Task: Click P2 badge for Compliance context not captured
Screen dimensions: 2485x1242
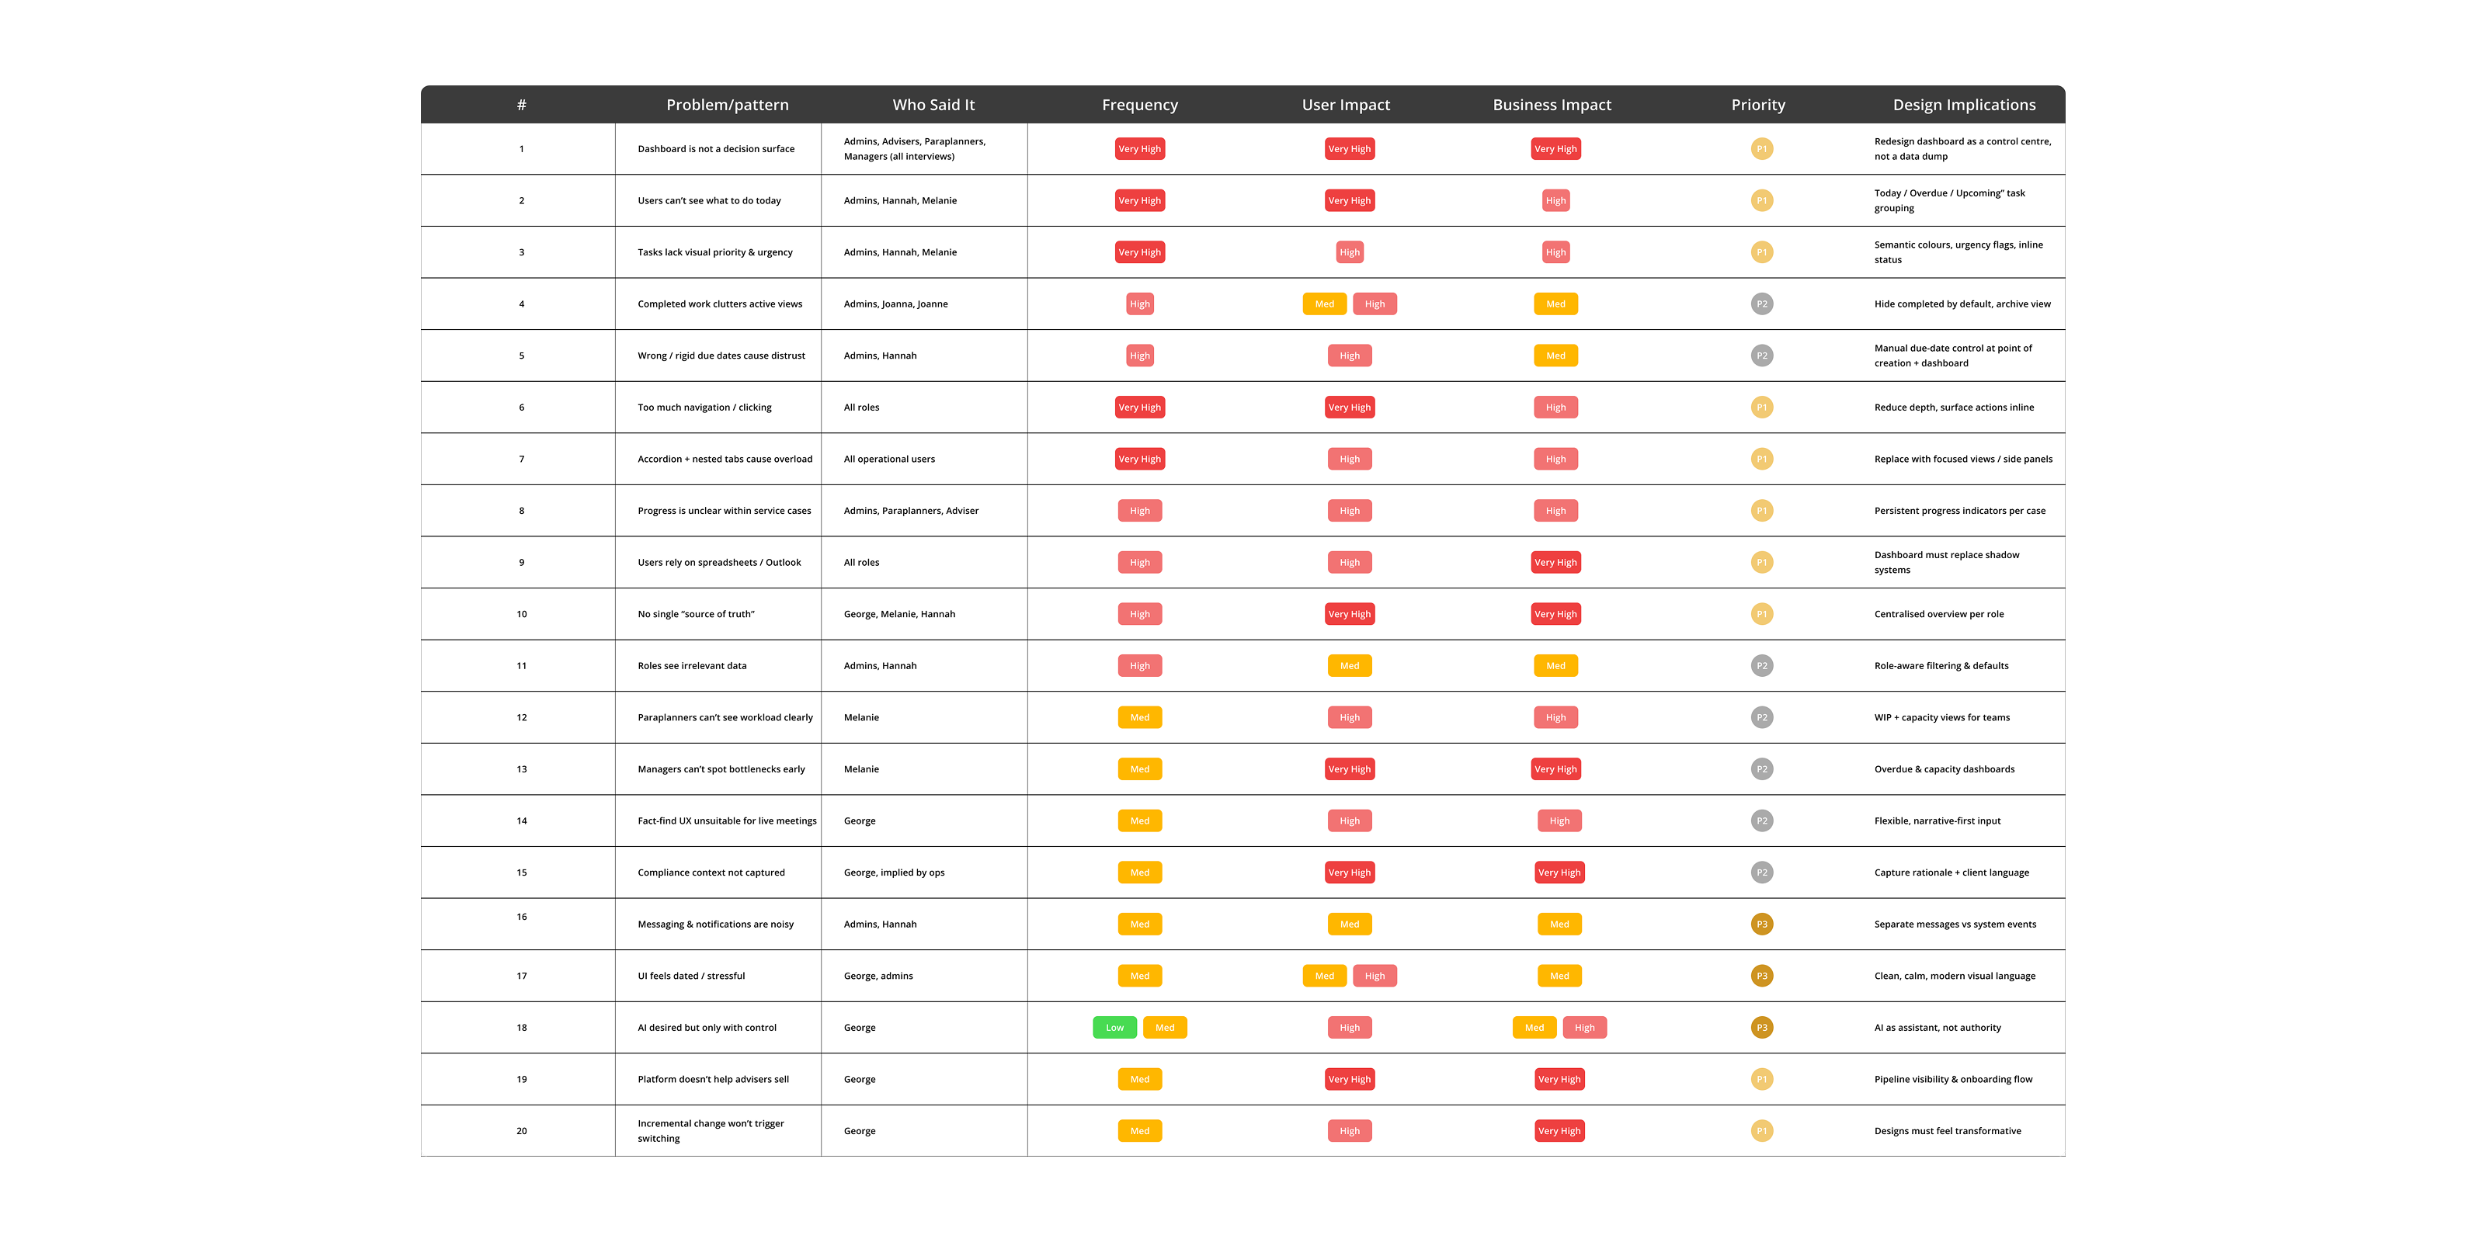Action: [x=1761, y=873]
